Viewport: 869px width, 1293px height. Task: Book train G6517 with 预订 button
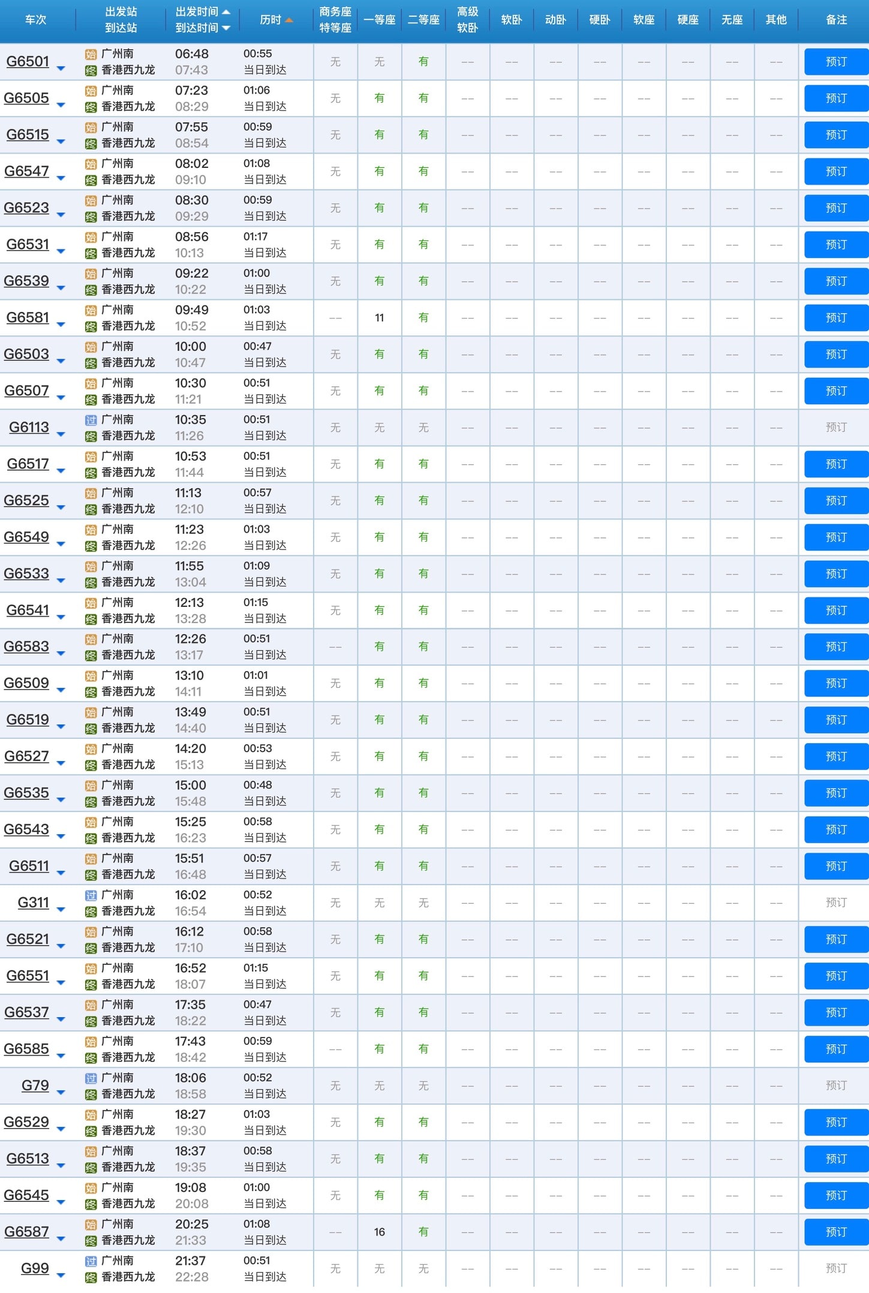point(836,464)
